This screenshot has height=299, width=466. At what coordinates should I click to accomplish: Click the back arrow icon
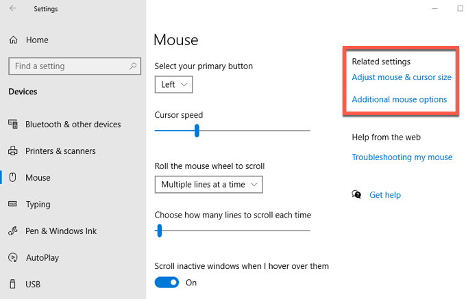pyautogui.click(x=13, y=9)
